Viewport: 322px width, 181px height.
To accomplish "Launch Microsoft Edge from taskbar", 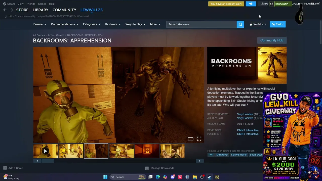I will pyautogui.click(x=158, y=177).
